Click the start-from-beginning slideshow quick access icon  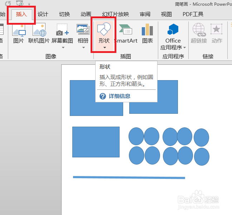(20, 3)
